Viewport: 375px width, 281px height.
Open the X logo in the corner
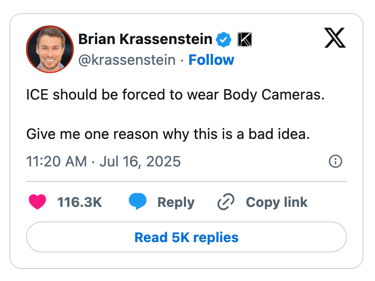point(335,38)
